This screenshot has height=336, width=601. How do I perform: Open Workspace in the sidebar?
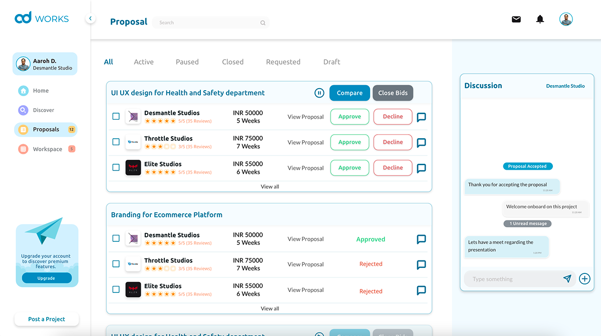coord(47,149)
